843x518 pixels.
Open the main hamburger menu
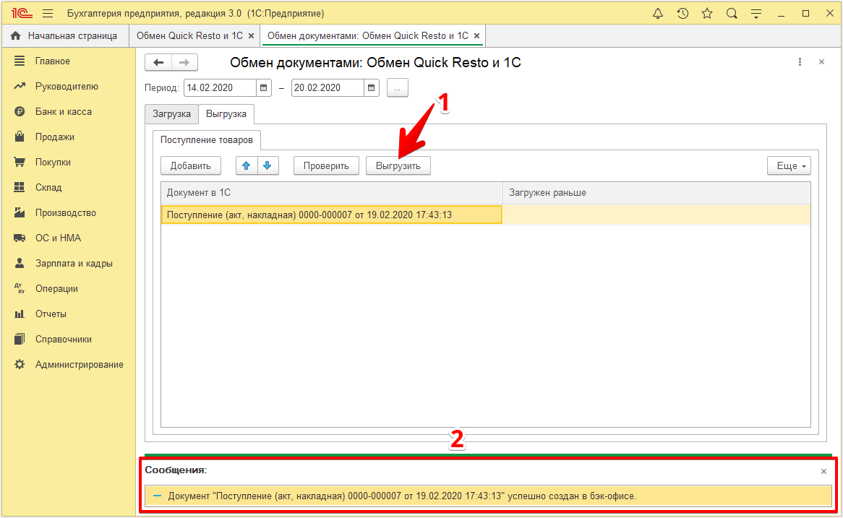pos(48,14)
